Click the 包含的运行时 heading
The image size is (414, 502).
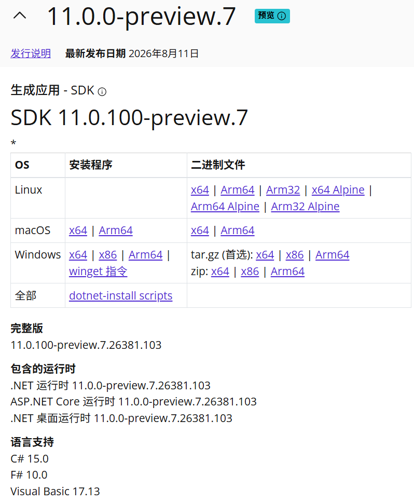coord(43,369)
